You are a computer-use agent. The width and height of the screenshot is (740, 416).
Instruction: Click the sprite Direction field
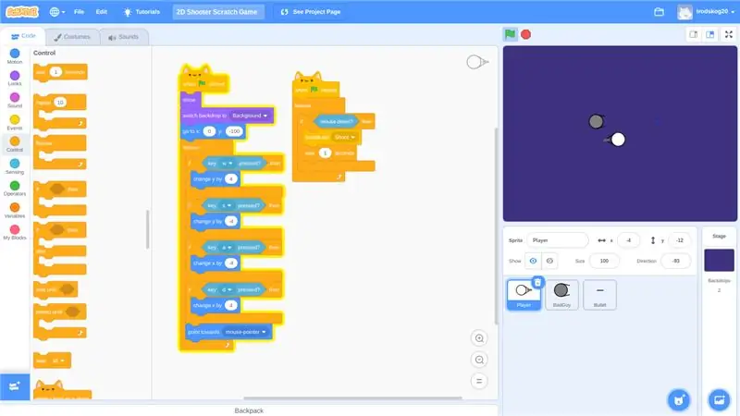676,261
